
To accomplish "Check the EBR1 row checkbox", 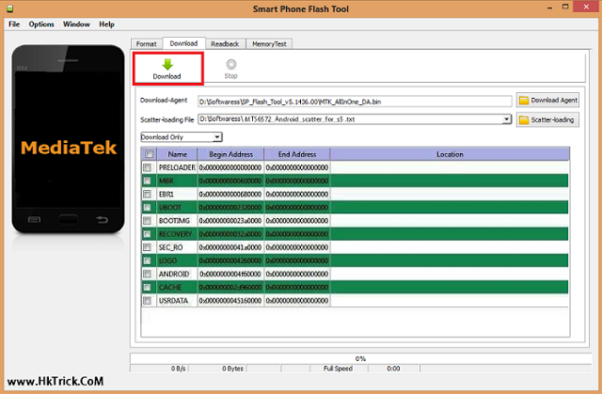I will (147, 194).
